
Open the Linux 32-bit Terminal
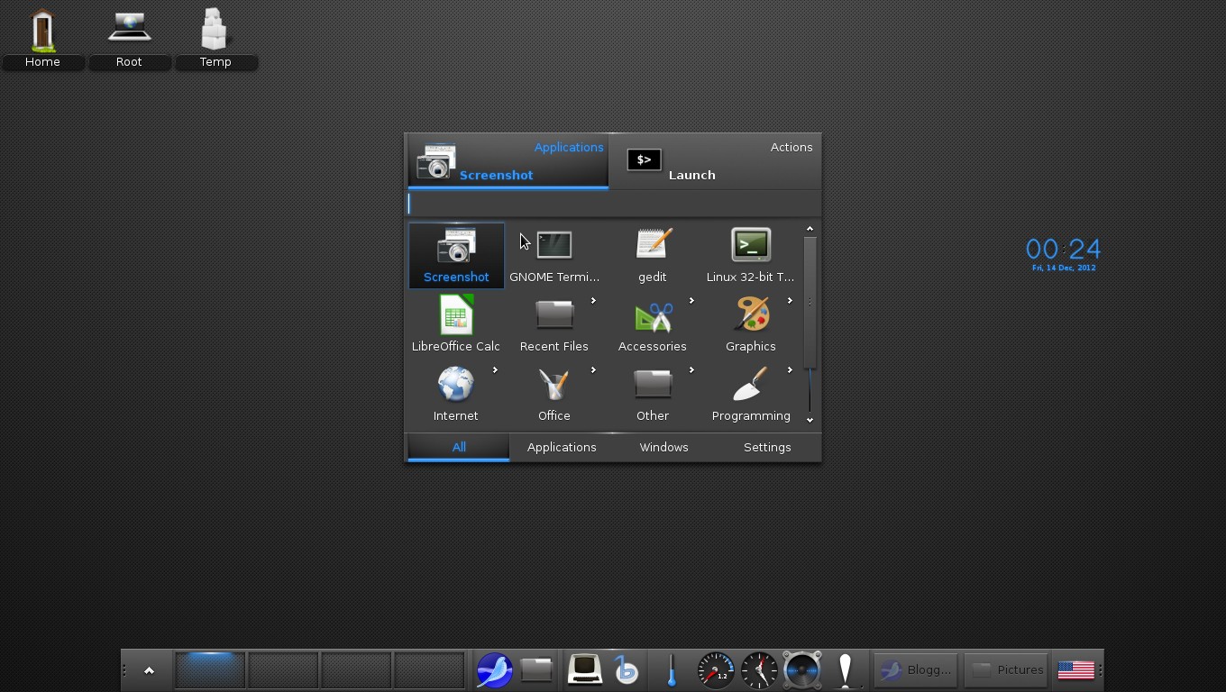[750, 244]
